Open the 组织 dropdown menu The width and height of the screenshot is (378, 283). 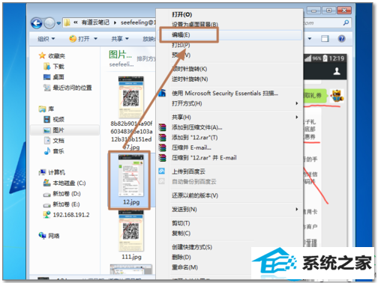[46, 39]
